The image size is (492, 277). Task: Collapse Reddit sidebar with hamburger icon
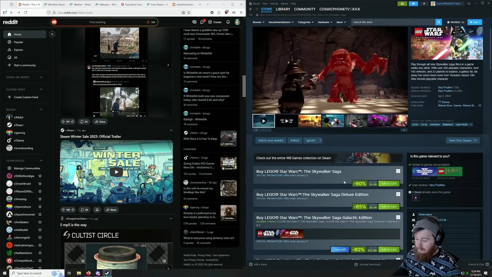pyautogui.click(x=52, y=34)
